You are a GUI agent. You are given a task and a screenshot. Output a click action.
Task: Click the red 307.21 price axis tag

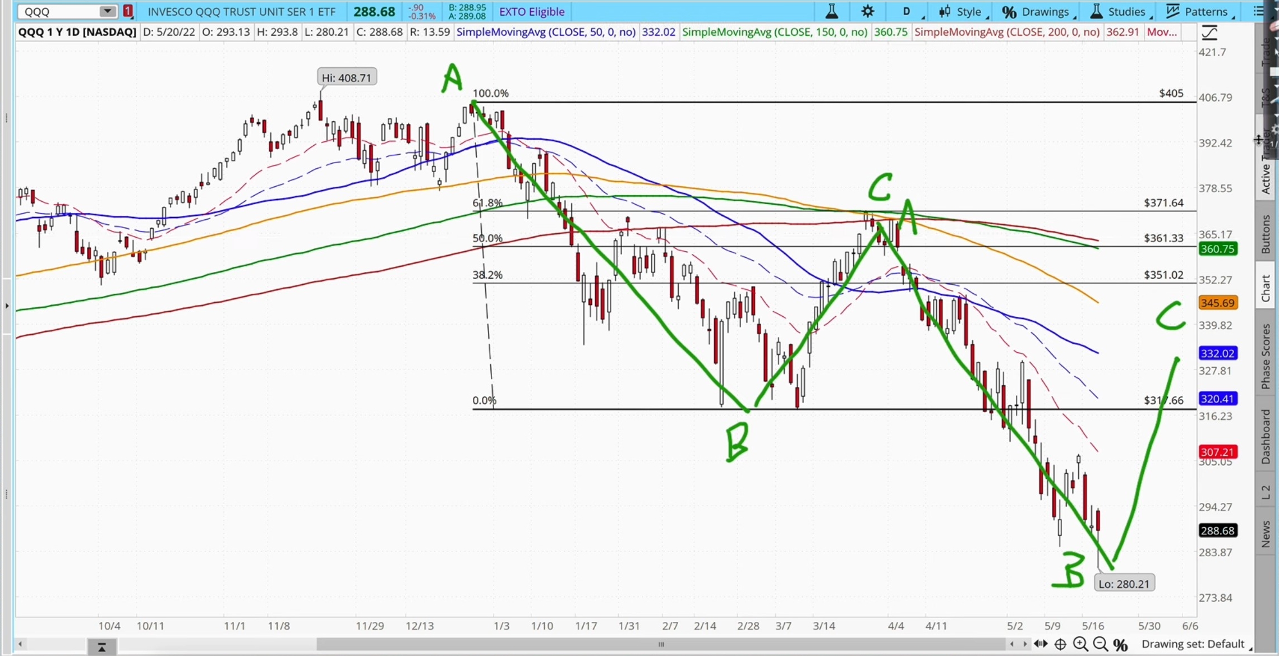click(x=1218, y=452)
